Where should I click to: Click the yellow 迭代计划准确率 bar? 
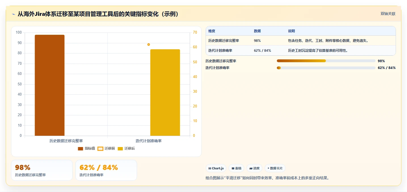pos(165,92)
